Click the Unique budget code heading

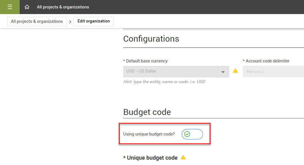point(152,158)
